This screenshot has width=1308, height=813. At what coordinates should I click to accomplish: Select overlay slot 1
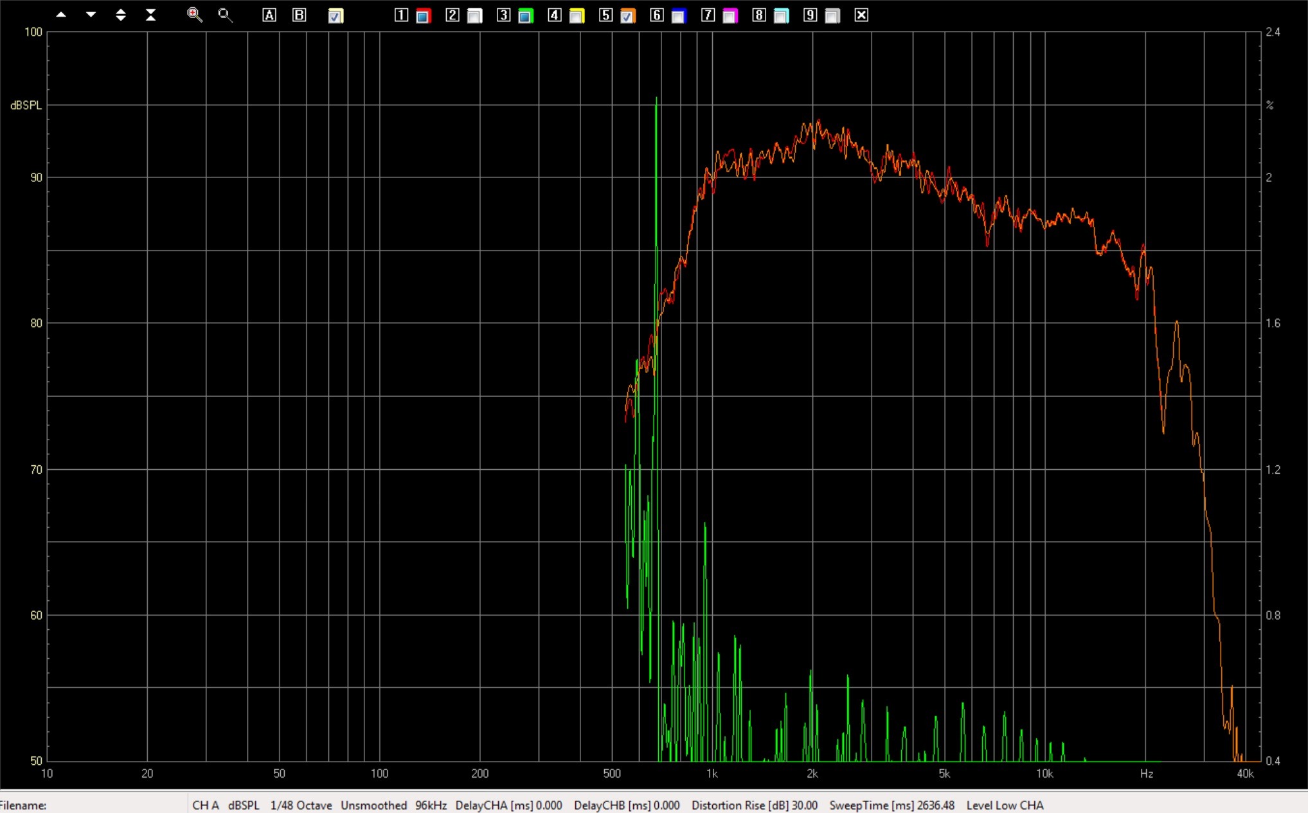[x=401, y=15]
